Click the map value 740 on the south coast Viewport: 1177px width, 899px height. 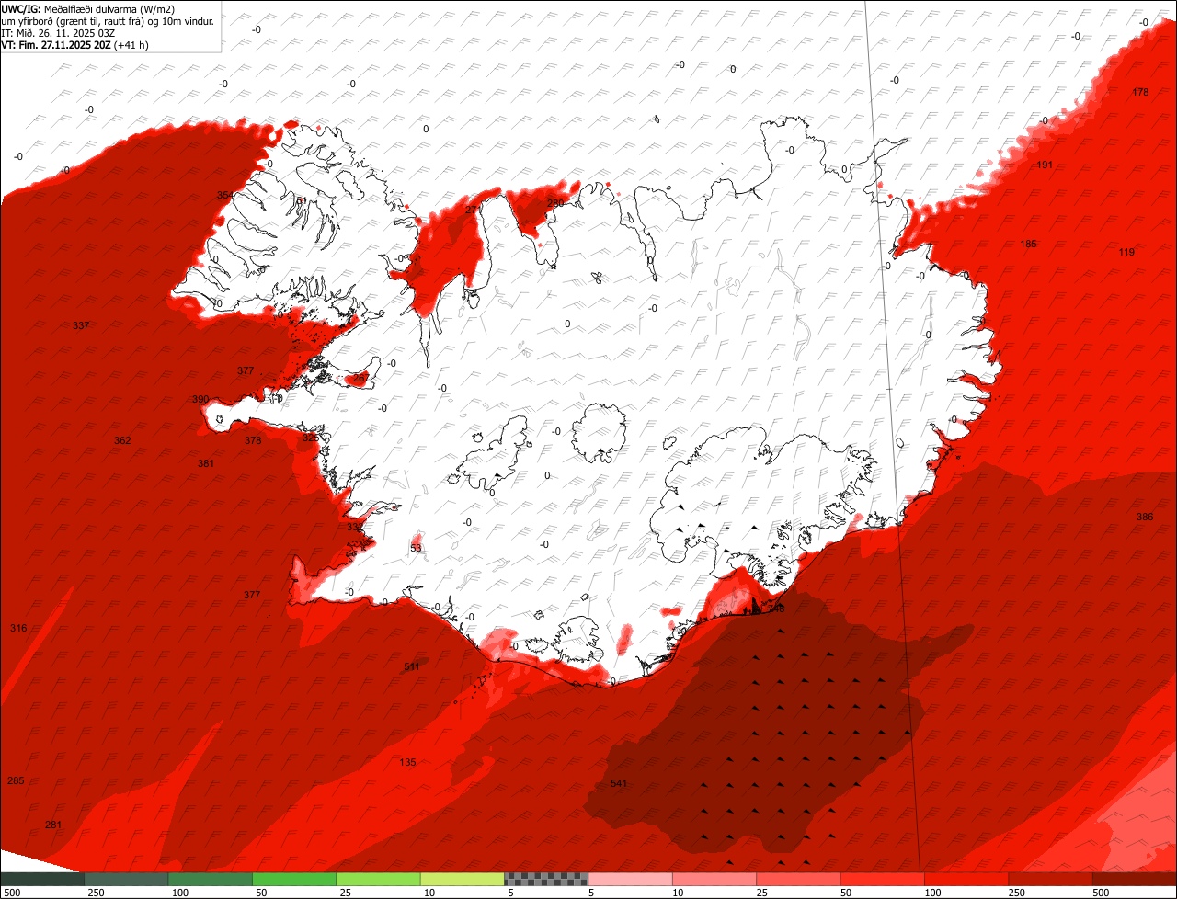[x=776, y=609]
